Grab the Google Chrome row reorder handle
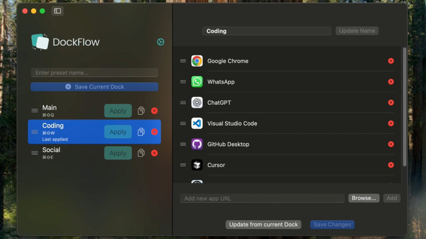 point(183,61)
